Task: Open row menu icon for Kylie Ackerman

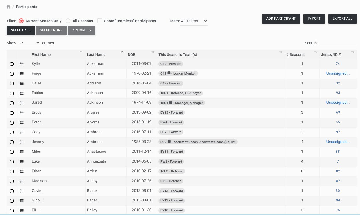Action: [x=22, y=64]
